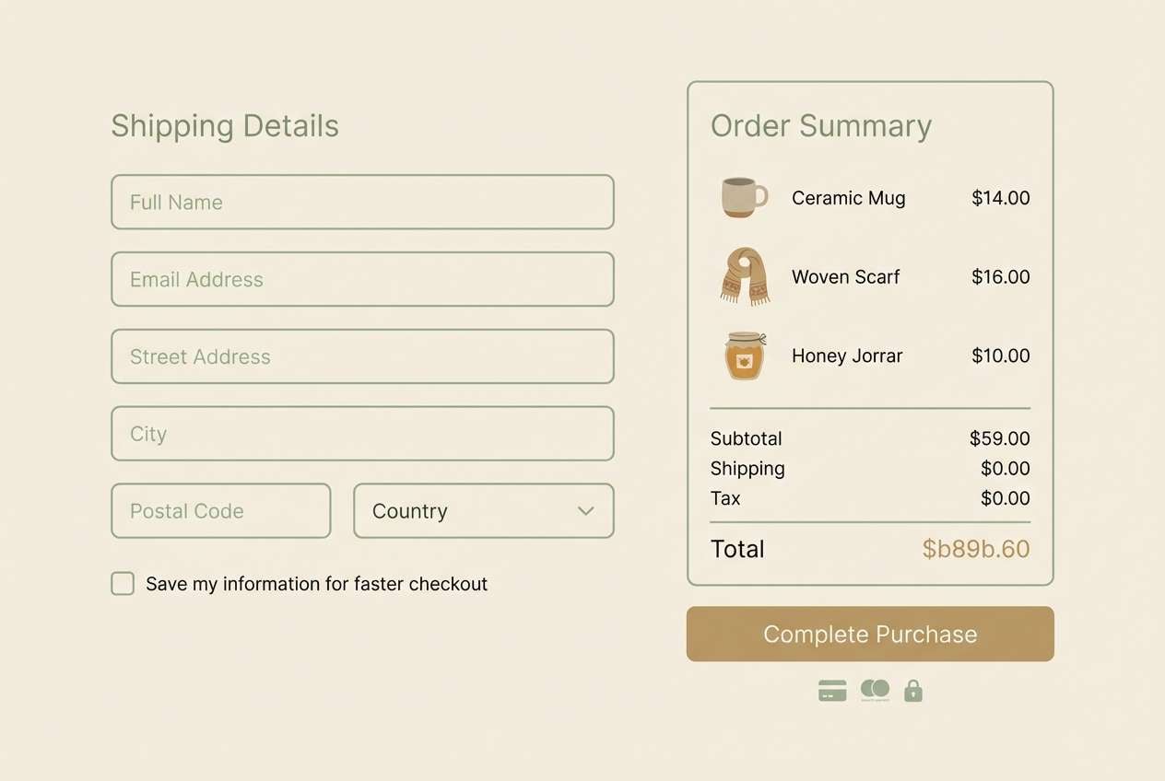Select the Mastercard payment icon
The width and height of the screenshot is (1165, 781).
click(x=874, y=689)
